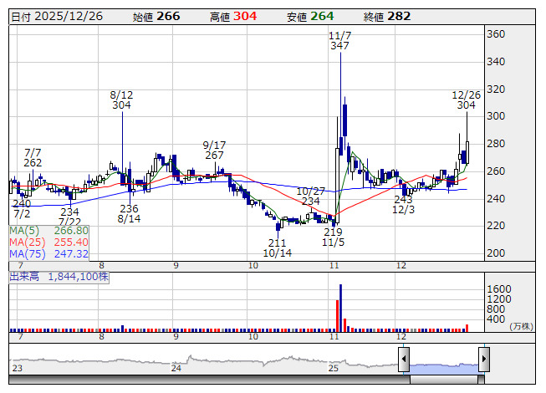The image size is (546, 393).
Task: Click the blue selected range in the navigator
Action: point(443,365)
